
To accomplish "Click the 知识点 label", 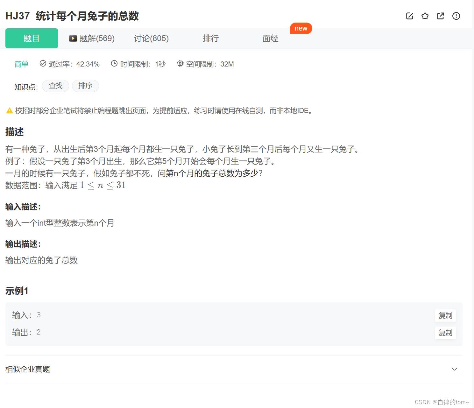I will click(26, 87).
